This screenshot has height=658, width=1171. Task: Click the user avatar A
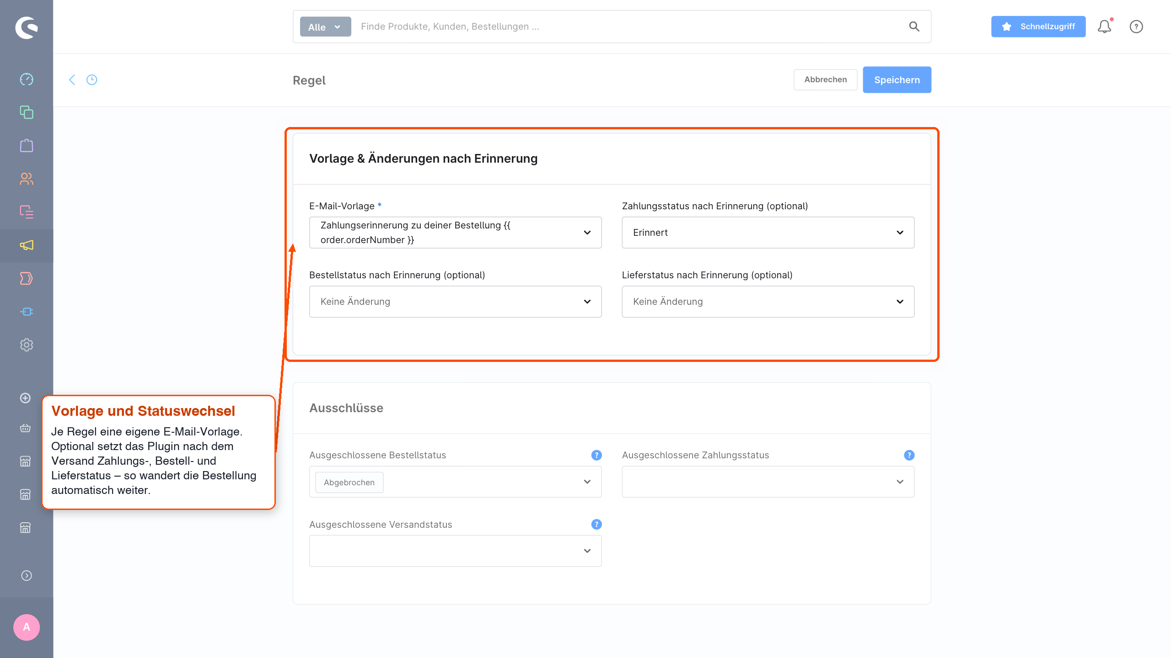(27, 627)
